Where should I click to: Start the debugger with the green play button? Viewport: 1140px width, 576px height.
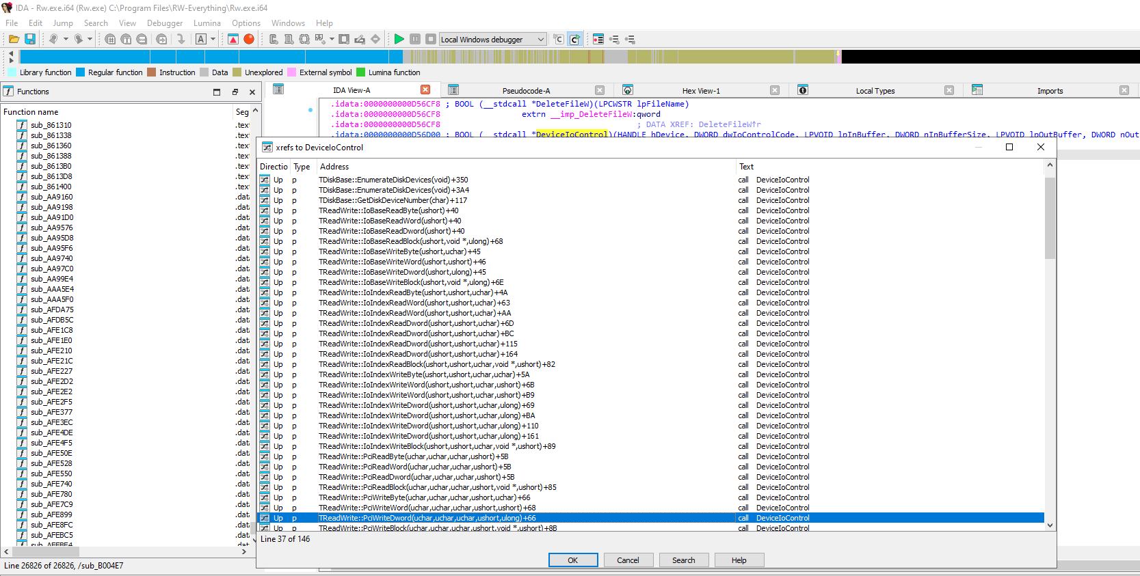point(399,40)
